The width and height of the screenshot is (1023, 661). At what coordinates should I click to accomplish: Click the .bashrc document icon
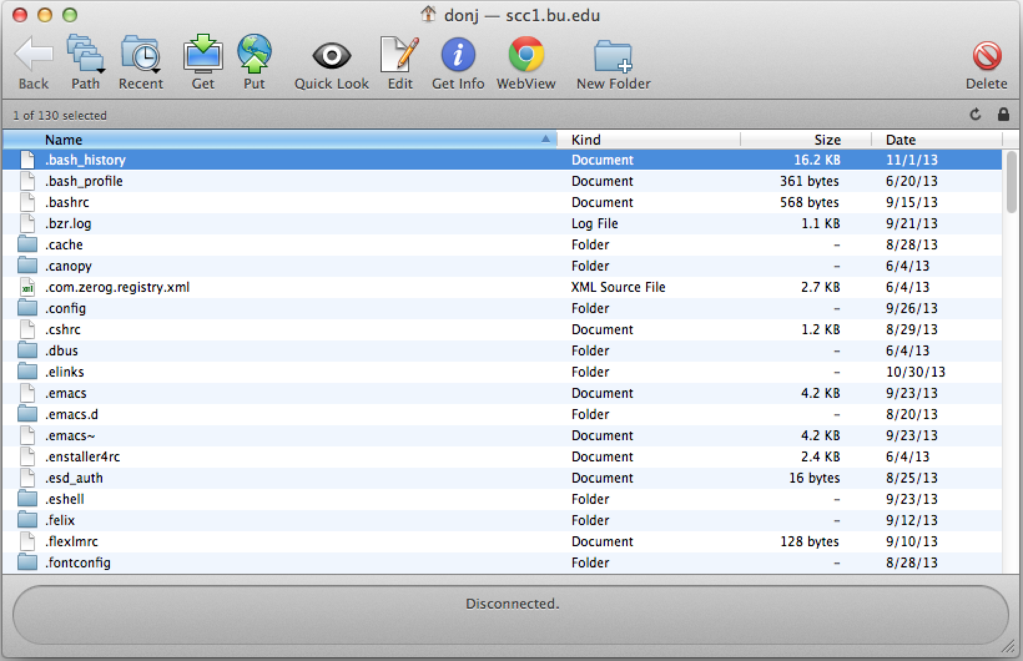click(27, 202)
